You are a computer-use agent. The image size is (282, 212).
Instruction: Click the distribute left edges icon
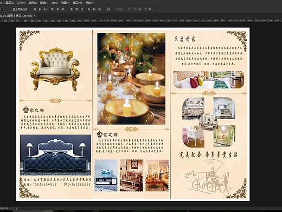point(89,9)
